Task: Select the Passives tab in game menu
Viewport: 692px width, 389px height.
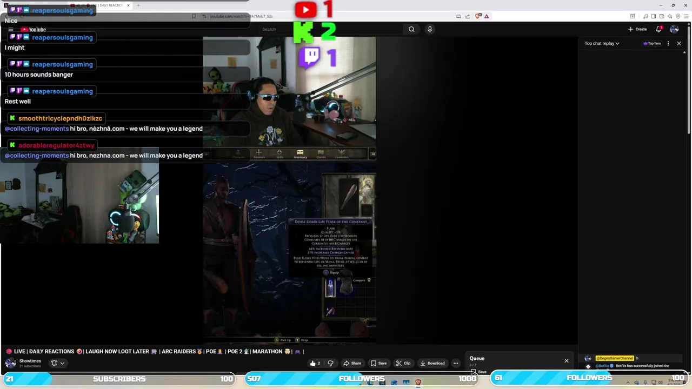Action: (259, 154)
